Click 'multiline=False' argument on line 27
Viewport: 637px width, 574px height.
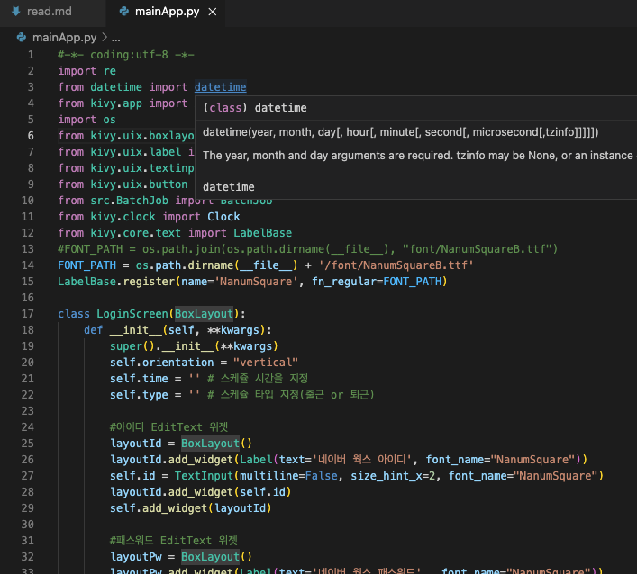click(x=288, y=476)
